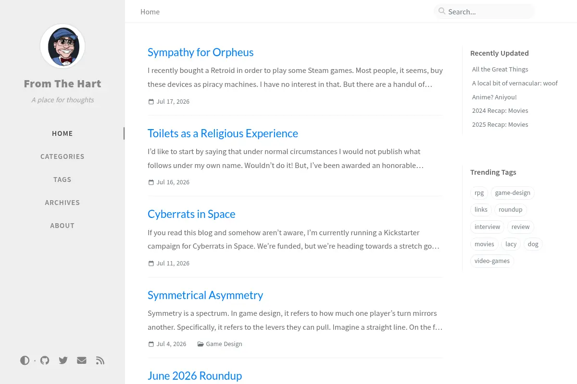Click the email envelope icon

tap(82, 360)
